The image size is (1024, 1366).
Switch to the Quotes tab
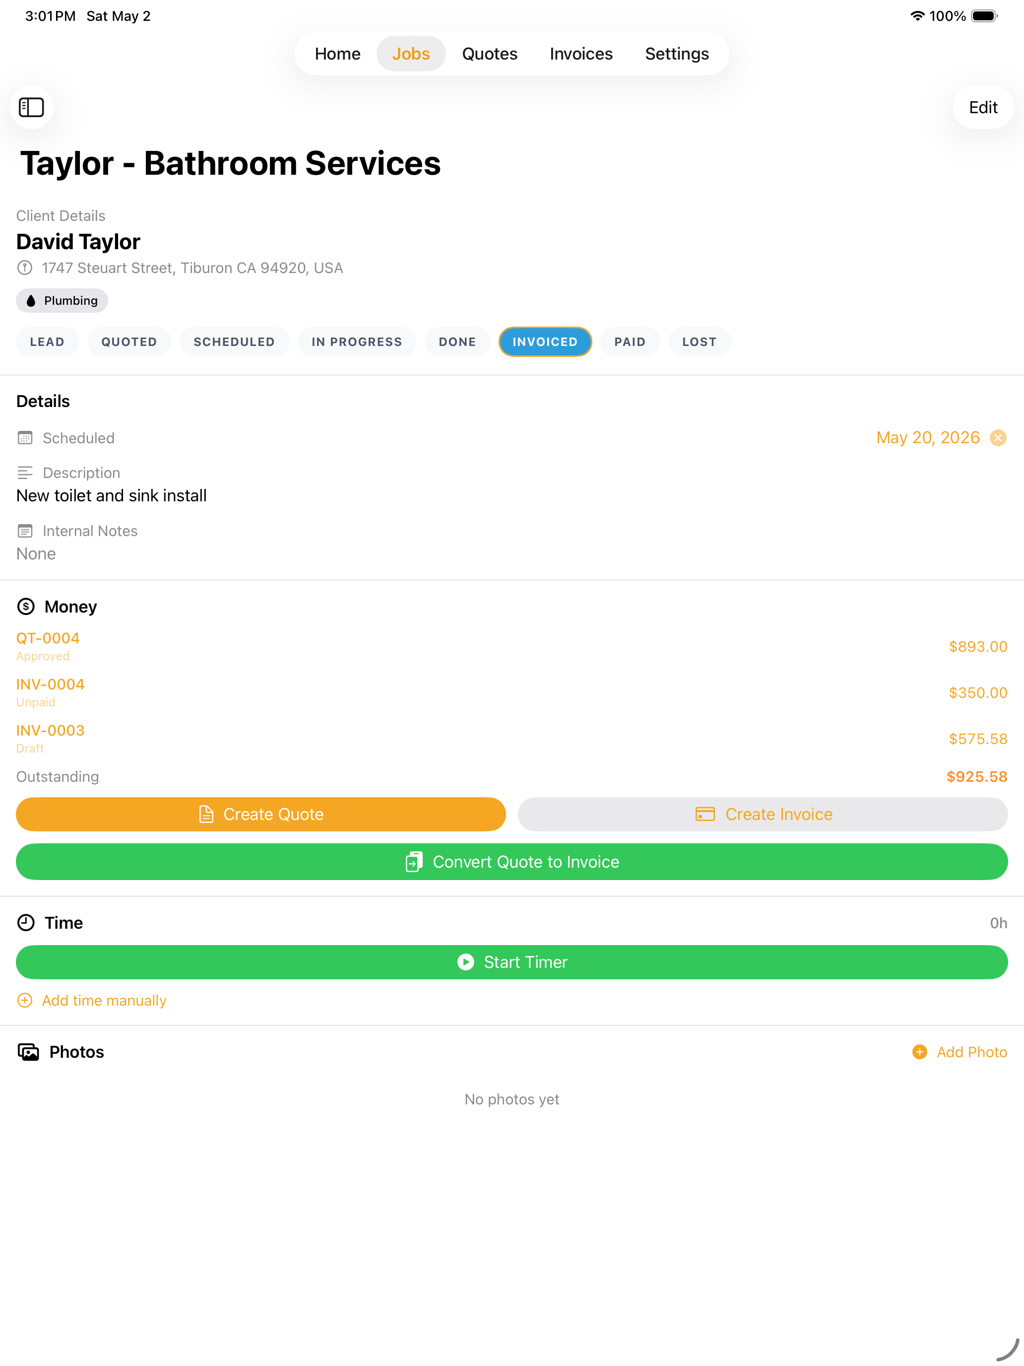[x=490, y=54]
